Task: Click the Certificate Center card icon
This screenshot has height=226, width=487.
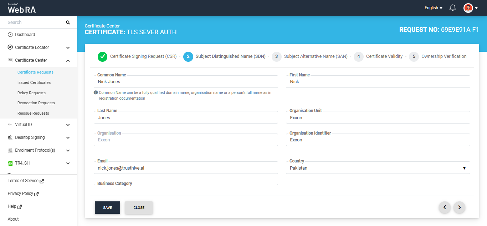Action: pos(10,60)
